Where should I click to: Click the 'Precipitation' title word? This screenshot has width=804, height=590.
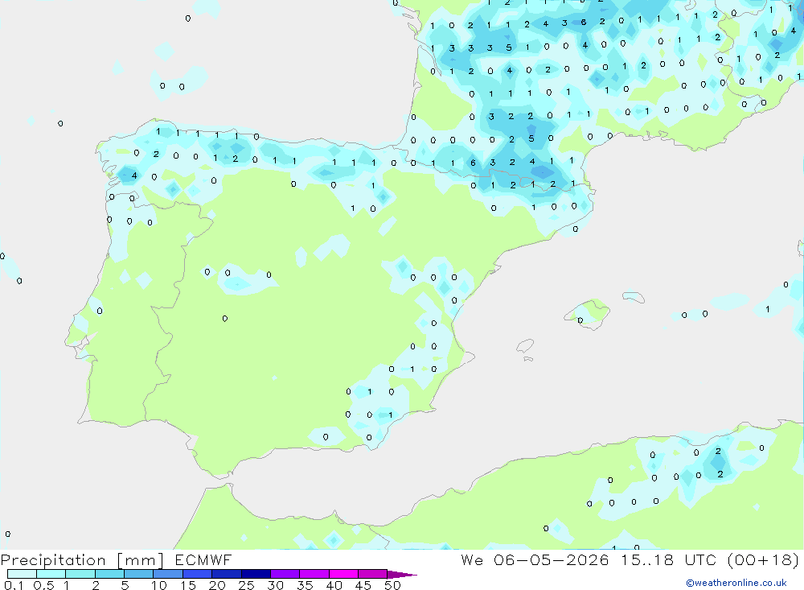click(53, 560)
